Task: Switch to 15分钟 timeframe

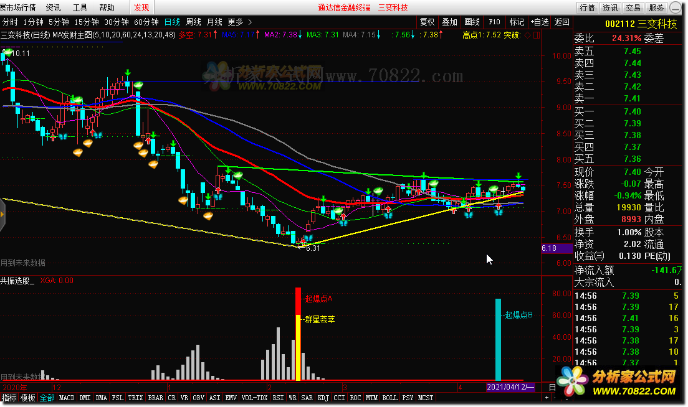Action: (x=87, y=22)
